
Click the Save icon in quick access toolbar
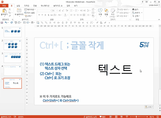tap(2, 23)
